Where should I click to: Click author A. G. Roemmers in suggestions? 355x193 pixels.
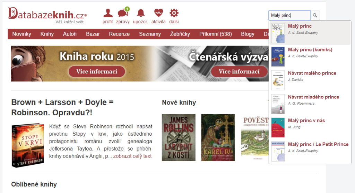point(301,104)
